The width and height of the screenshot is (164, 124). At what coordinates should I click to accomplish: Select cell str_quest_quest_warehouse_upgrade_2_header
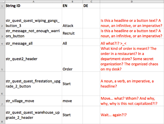pyautogui.click(x=33, y=115)
